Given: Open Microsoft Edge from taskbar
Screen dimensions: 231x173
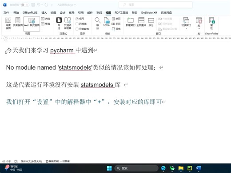Looking at the screenshot, I should point(163,168).
